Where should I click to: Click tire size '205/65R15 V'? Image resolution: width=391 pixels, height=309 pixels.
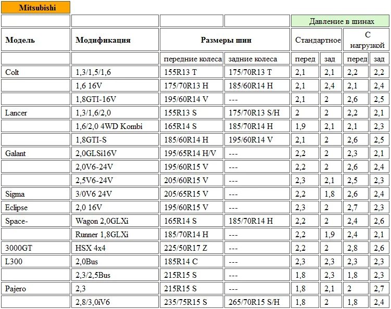pos(192,194)
